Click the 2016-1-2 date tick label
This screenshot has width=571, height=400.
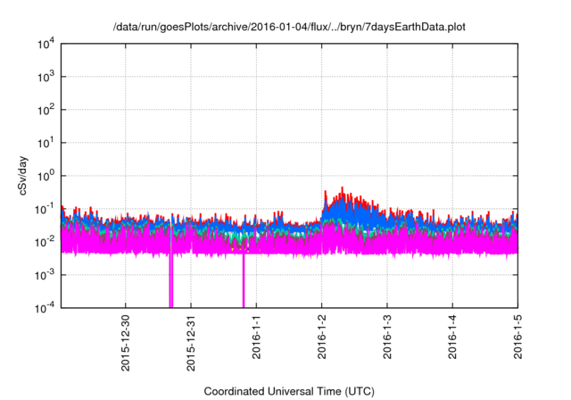tap(321, 337)
